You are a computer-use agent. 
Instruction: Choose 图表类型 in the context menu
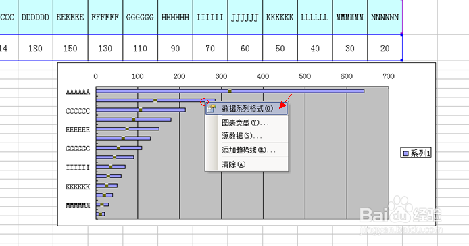[247, 123]
